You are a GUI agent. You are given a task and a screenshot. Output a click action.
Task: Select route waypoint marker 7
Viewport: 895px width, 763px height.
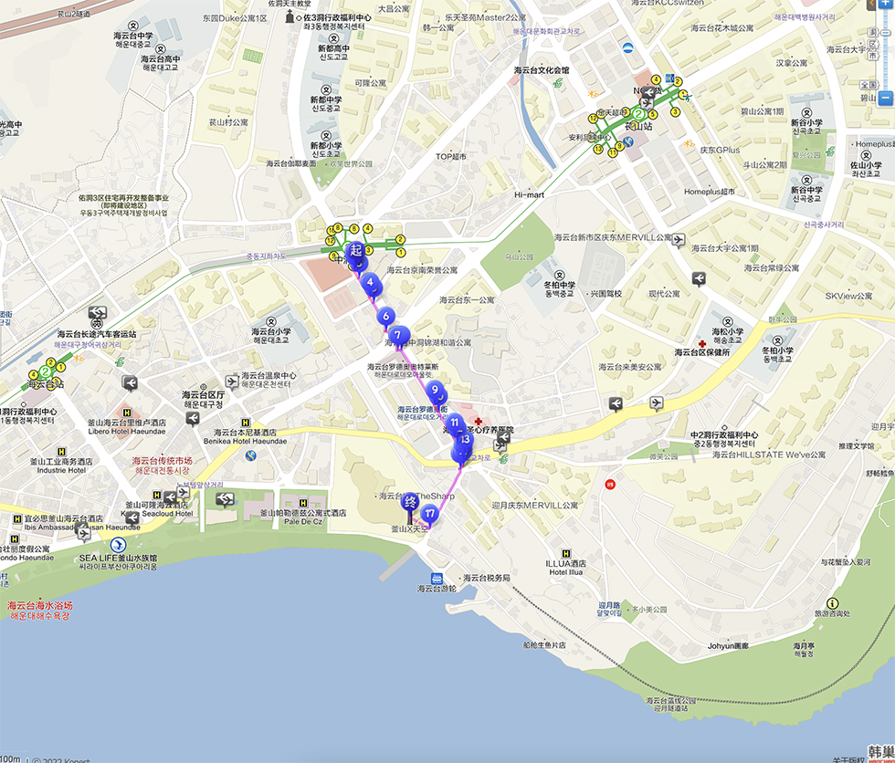click(x=398, y=335)
